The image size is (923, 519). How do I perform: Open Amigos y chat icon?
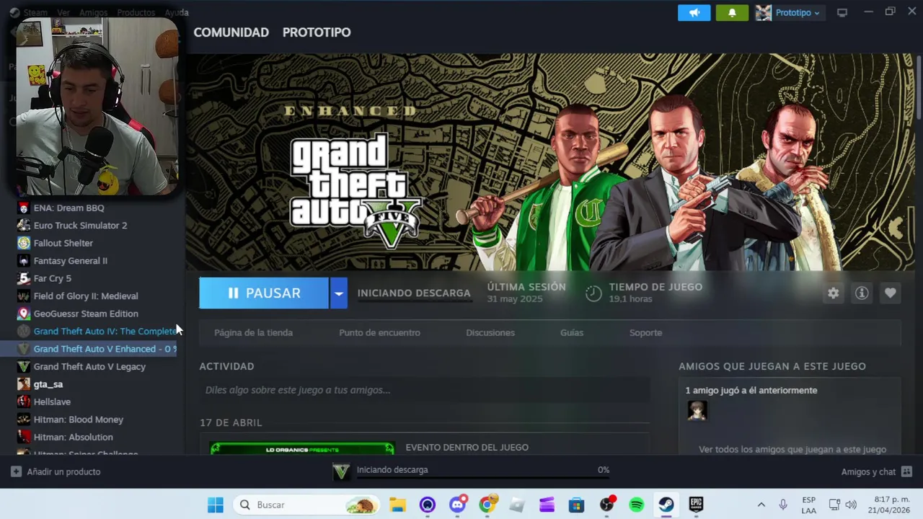coord(906,471)
